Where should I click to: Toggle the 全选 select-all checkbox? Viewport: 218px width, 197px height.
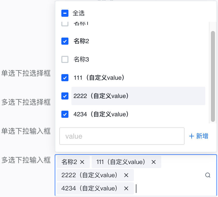65,13
